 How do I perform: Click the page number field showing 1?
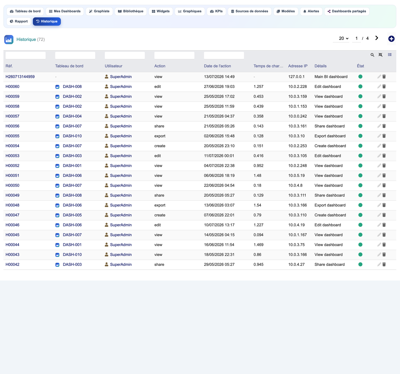(x=356, y=38)
